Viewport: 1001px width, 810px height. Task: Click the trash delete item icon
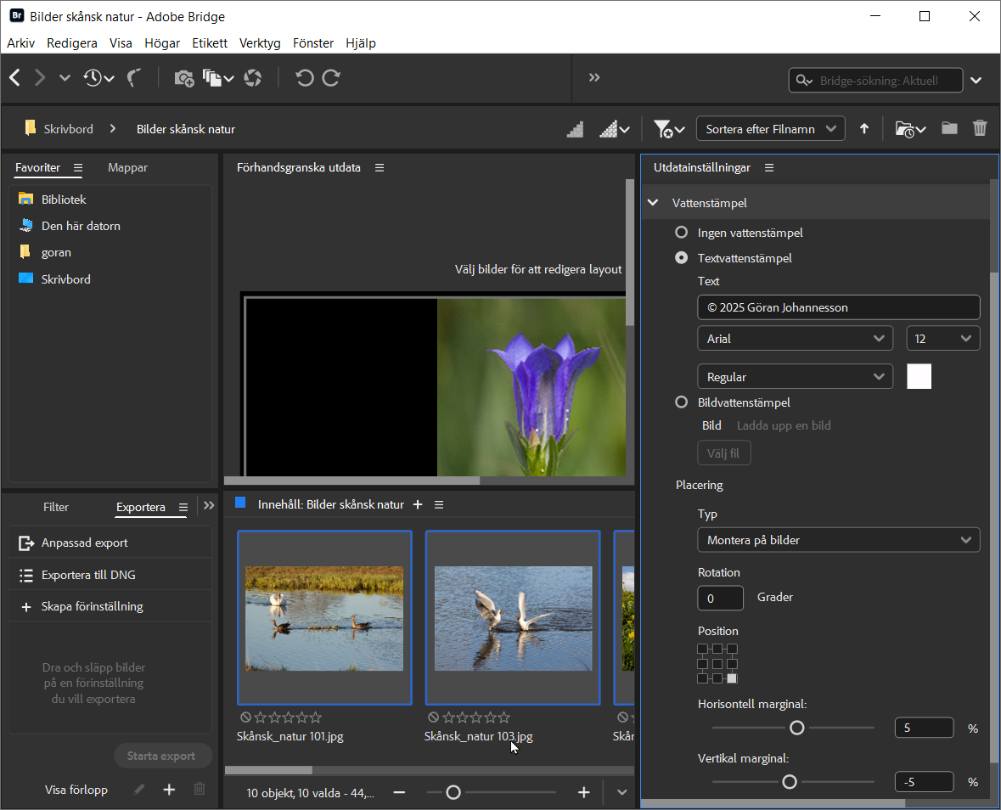pos(980,129)
